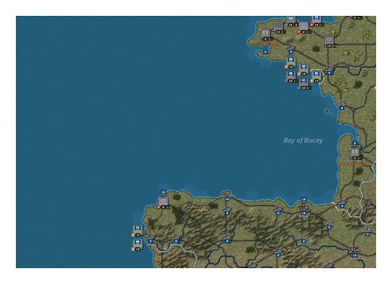392x284 pixels.
Task: Select the BB battleship below the Spanish cruiser
Action: pos(137,243)
